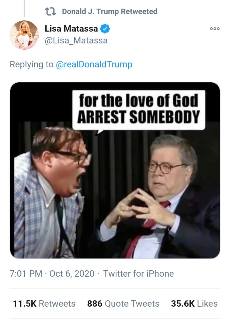Screen dimensions: 230x321
Task: Open the Lisa Matassa display name
Action: click(x=71, y=29)
